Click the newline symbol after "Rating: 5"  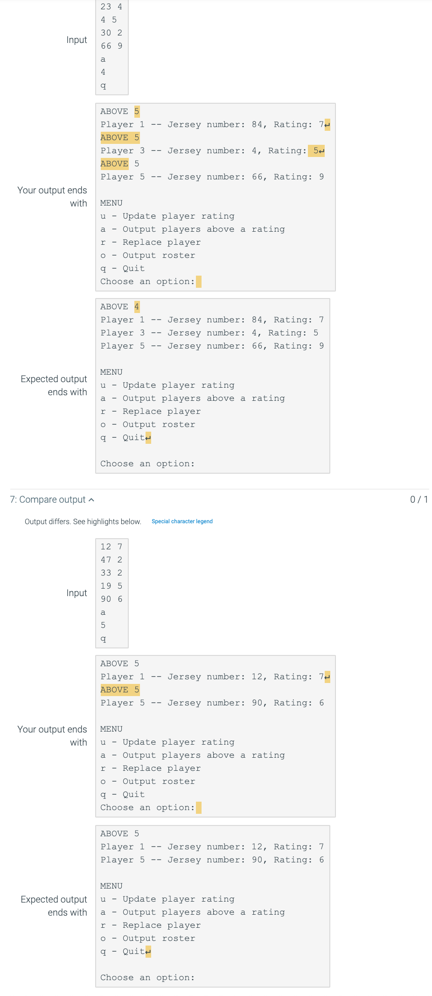point(322,151)
